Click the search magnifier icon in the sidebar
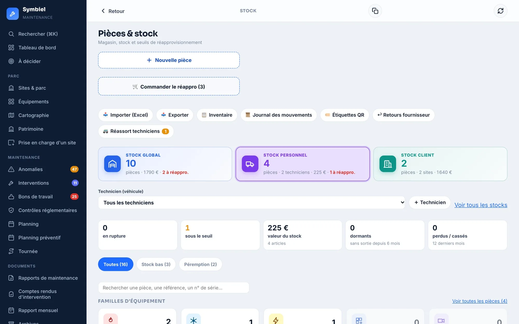The width and height of the screenshot is (519, 324). click(x=11, y=34)
